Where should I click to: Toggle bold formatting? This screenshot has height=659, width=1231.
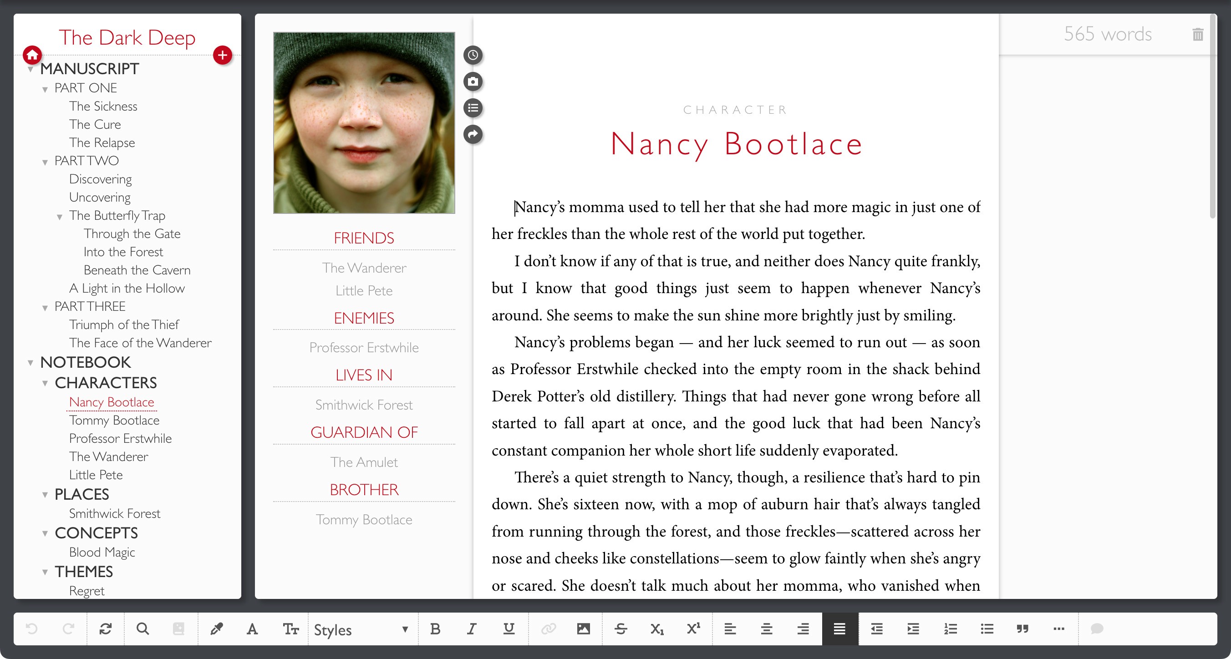[x=435, y=629]
